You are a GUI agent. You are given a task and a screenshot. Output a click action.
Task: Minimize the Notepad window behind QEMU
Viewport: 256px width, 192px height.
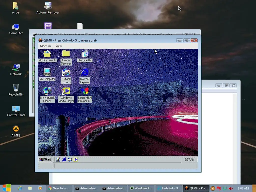pyautogui.click(x=219, y=85)
